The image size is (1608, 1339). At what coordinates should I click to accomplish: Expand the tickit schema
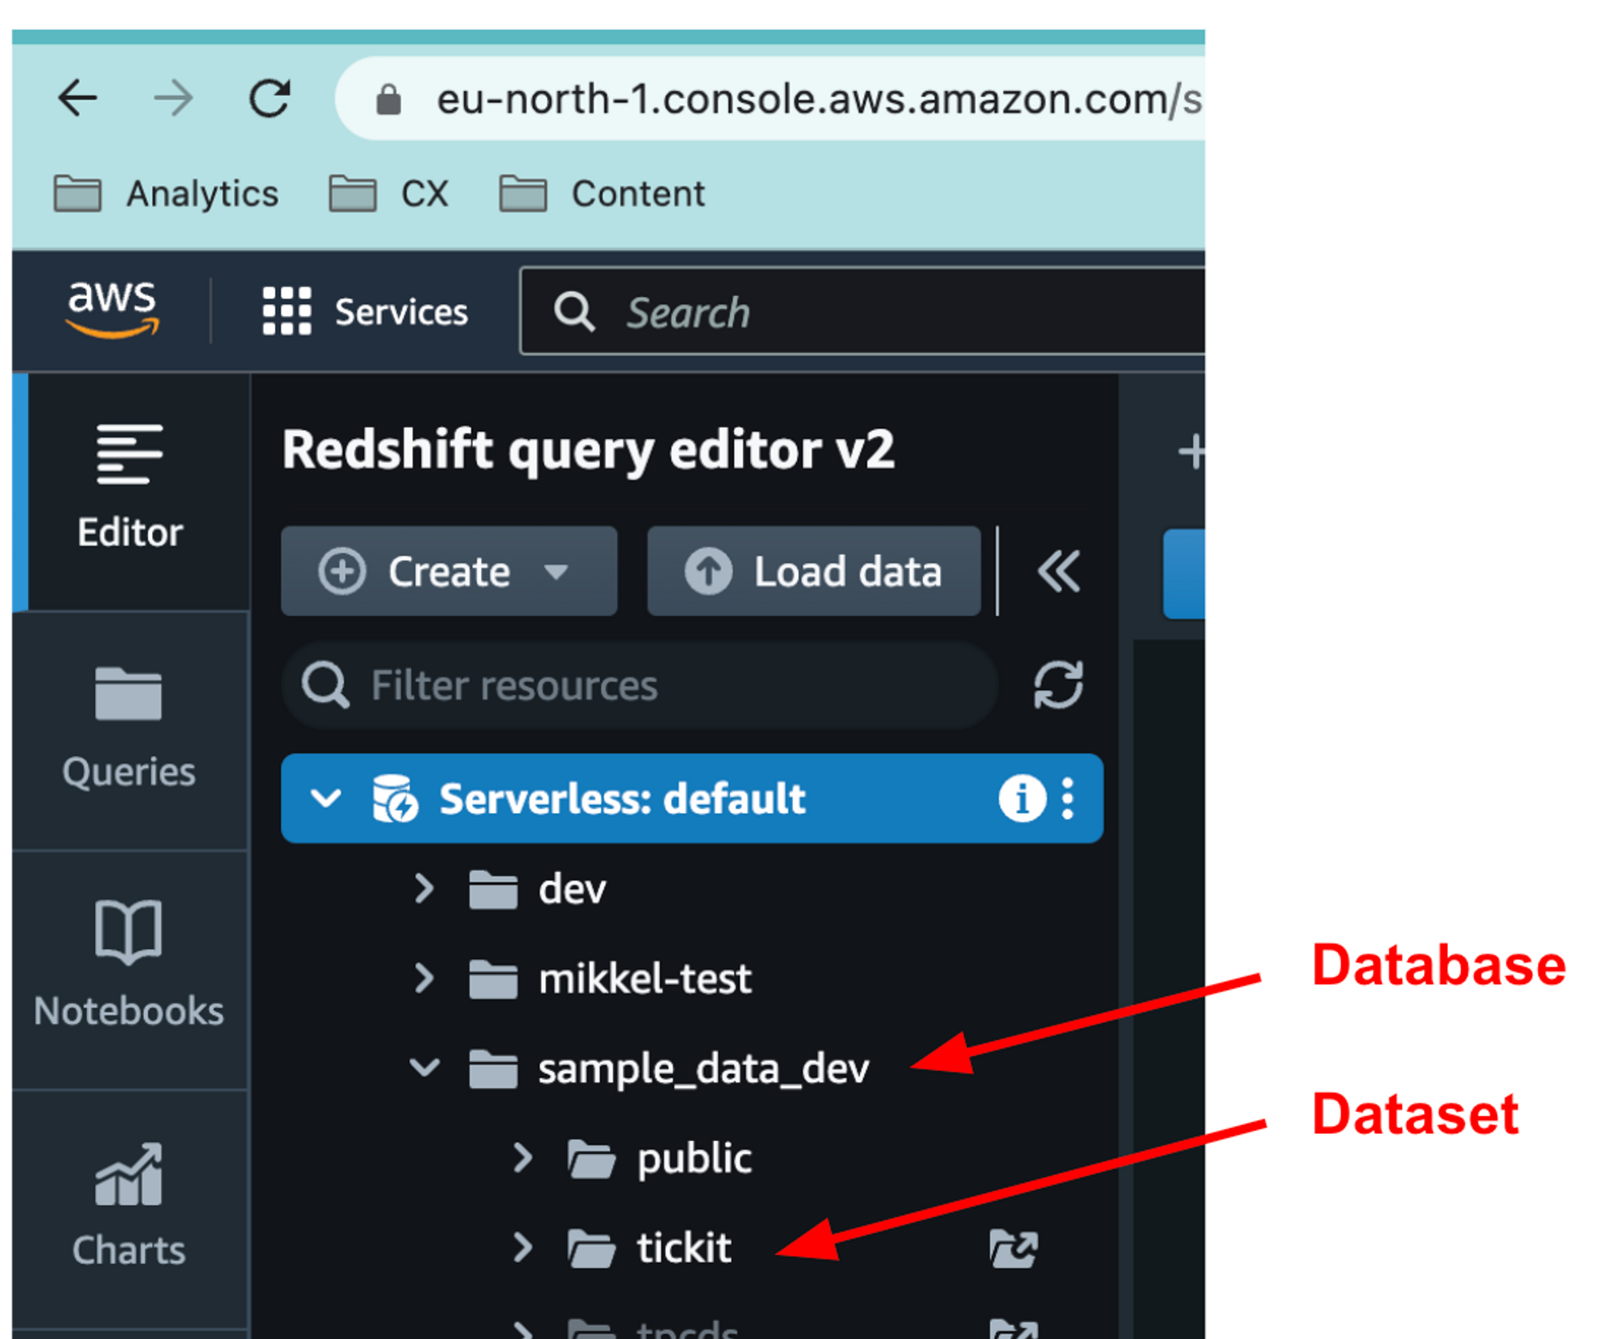coord(523,1247)
